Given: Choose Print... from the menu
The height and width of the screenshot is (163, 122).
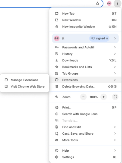Looking at the screenshot, I should click(x=85, y=107).
